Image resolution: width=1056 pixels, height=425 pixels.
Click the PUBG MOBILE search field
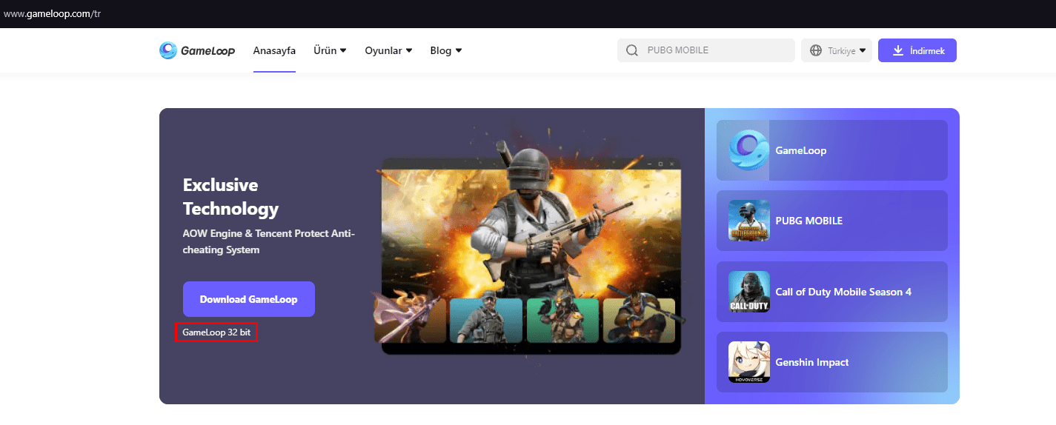coord(706,50)
